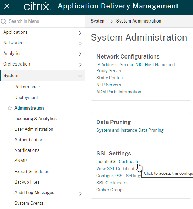
Task: Select Administration in the sidebar
Action: click(29, 108)
